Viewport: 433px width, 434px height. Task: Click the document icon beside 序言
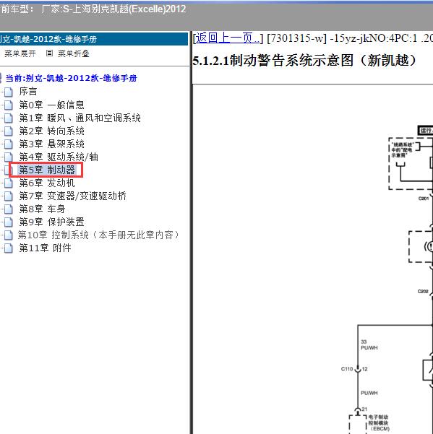point(9,92)
